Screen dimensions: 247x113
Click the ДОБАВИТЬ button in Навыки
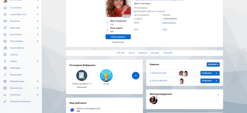tap(213, 64)
